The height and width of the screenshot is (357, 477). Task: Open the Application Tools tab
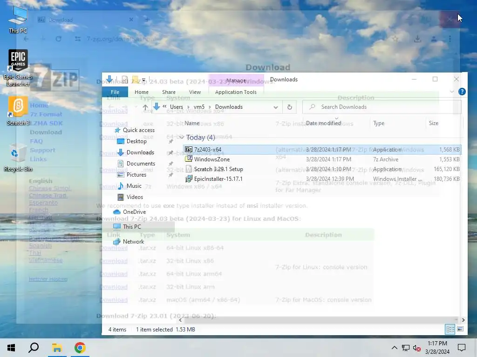(236, 92)
